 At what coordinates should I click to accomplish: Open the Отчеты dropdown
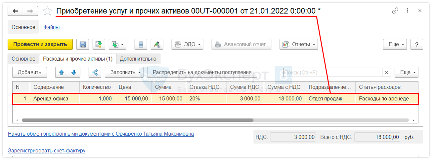click(x=298, y=44)
